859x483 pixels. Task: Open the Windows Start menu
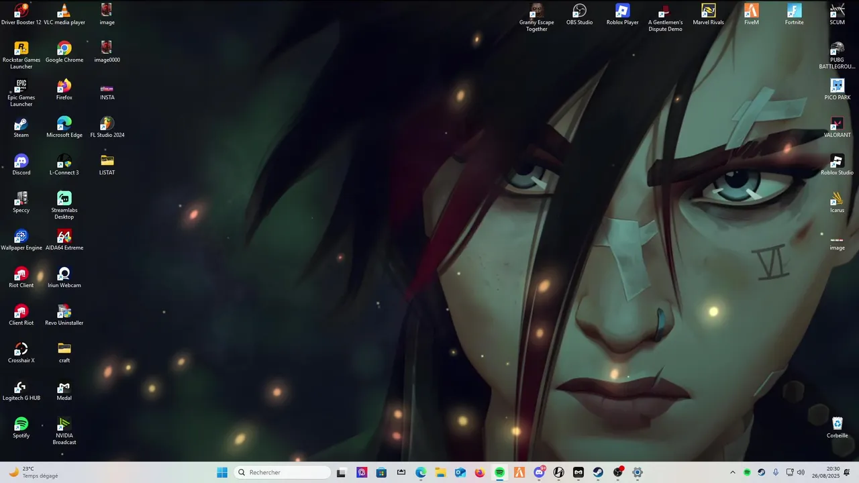[222, 472]
